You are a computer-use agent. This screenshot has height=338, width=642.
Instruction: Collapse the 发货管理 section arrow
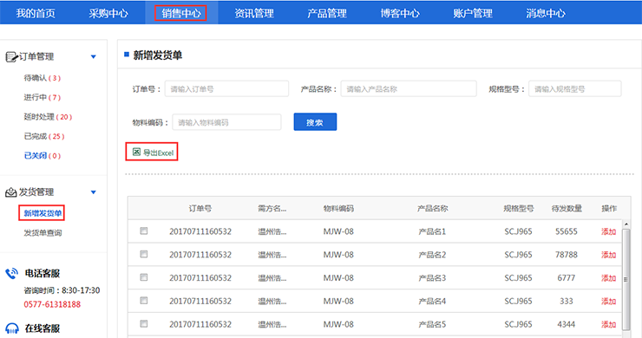94,192
